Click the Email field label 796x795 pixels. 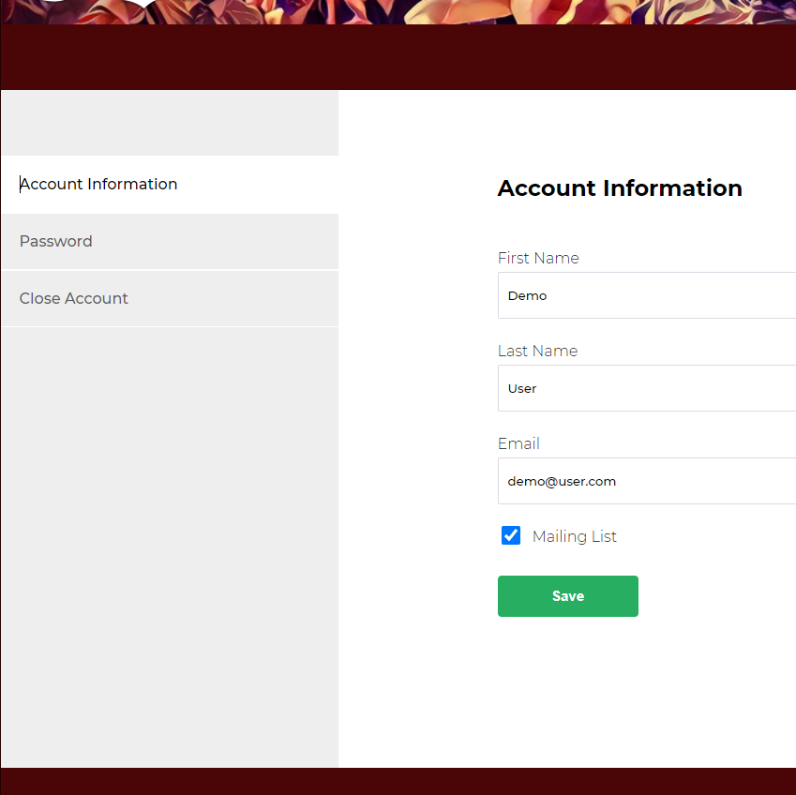pos(518,443)
